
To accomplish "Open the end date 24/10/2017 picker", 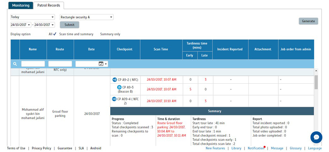I will (44, 25).
